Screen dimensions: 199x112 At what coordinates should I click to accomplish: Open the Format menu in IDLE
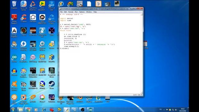coord(71,12)
